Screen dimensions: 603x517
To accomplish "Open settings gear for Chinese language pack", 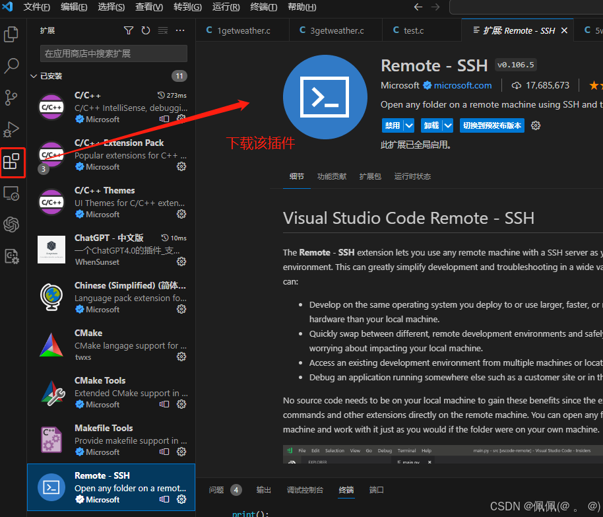I will coord(181,309).
